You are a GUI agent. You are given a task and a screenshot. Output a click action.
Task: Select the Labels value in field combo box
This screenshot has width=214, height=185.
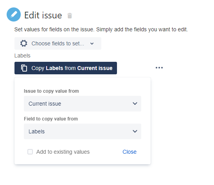click(x=83, y=131)
